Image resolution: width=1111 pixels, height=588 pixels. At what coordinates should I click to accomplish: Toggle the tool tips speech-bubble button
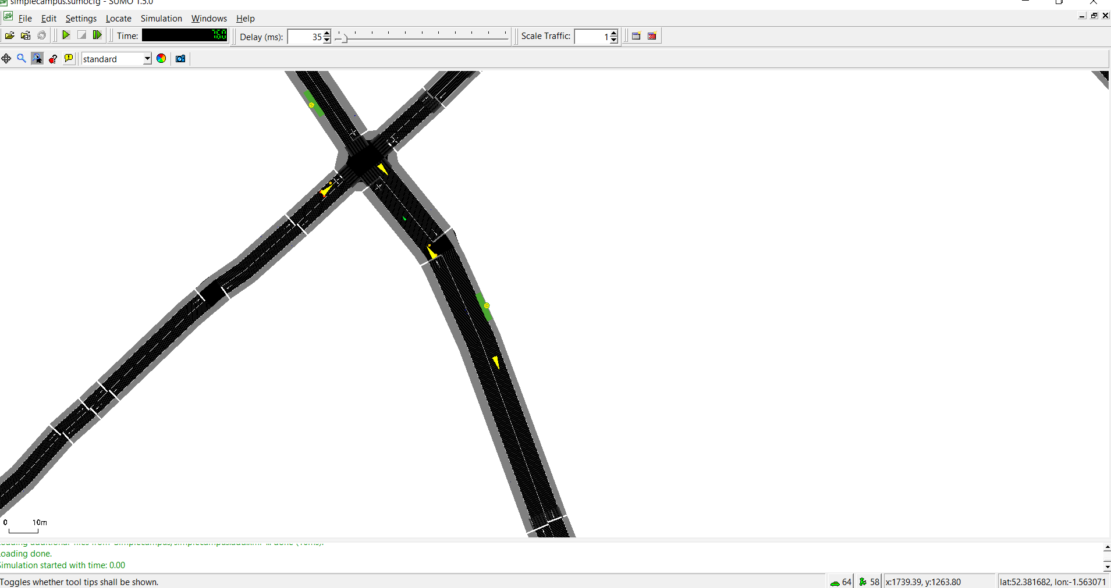pyautogui.click(x=69, y=59)
